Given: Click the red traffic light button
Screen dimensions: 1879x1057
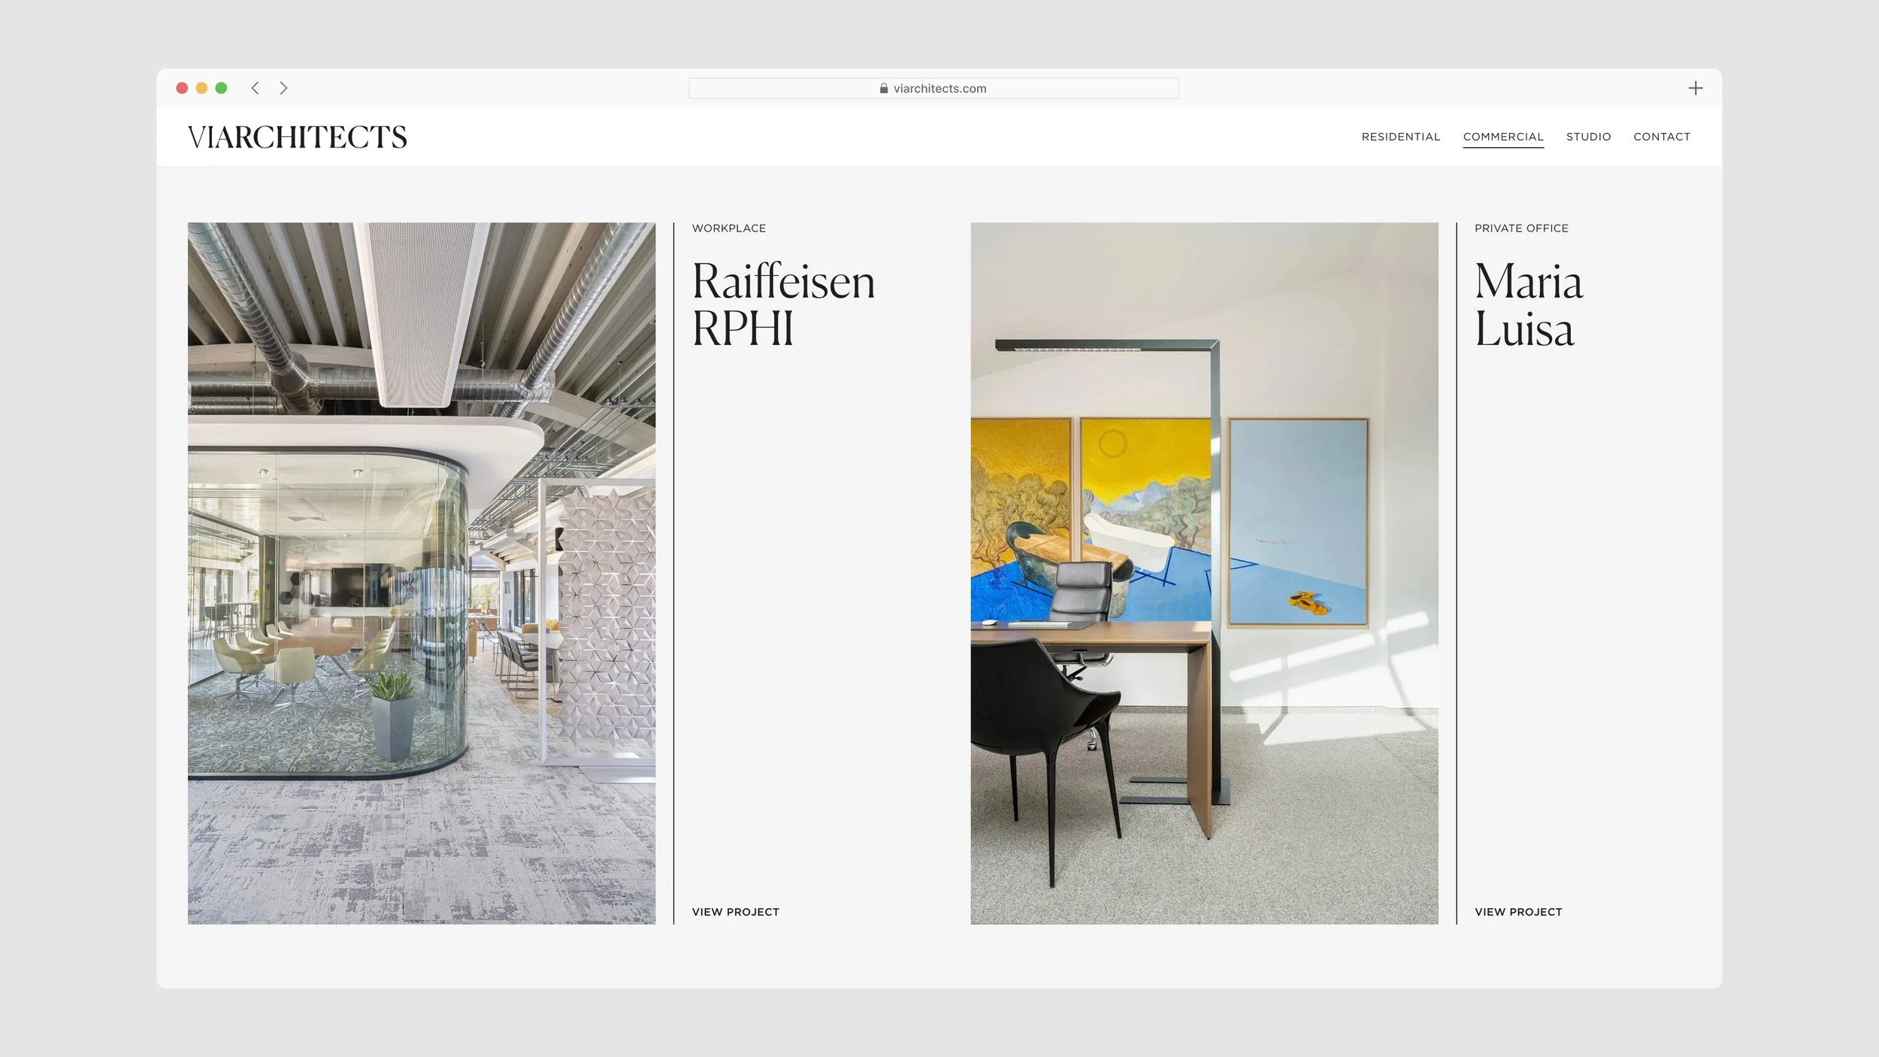Looking at the screenshot, I should pos(182,88).
